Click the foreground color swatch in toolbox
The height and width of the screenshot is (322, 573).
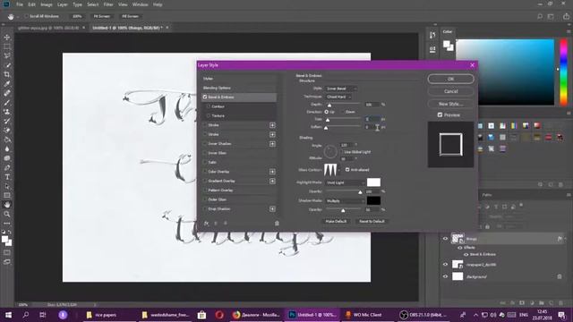tap(4, 240)
